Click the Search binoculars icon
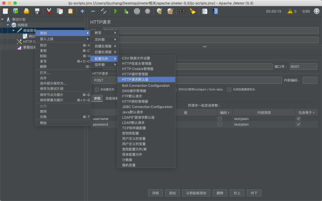 click(182, 11)
